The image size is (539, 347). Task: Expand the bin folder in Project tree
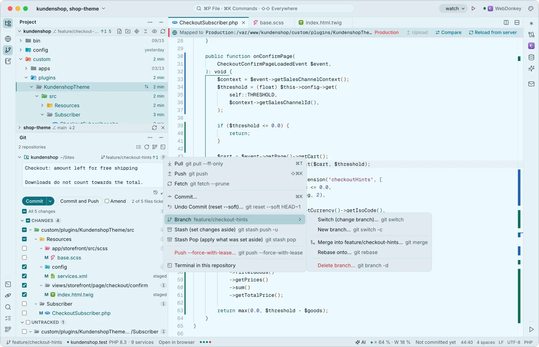[21, 40]
